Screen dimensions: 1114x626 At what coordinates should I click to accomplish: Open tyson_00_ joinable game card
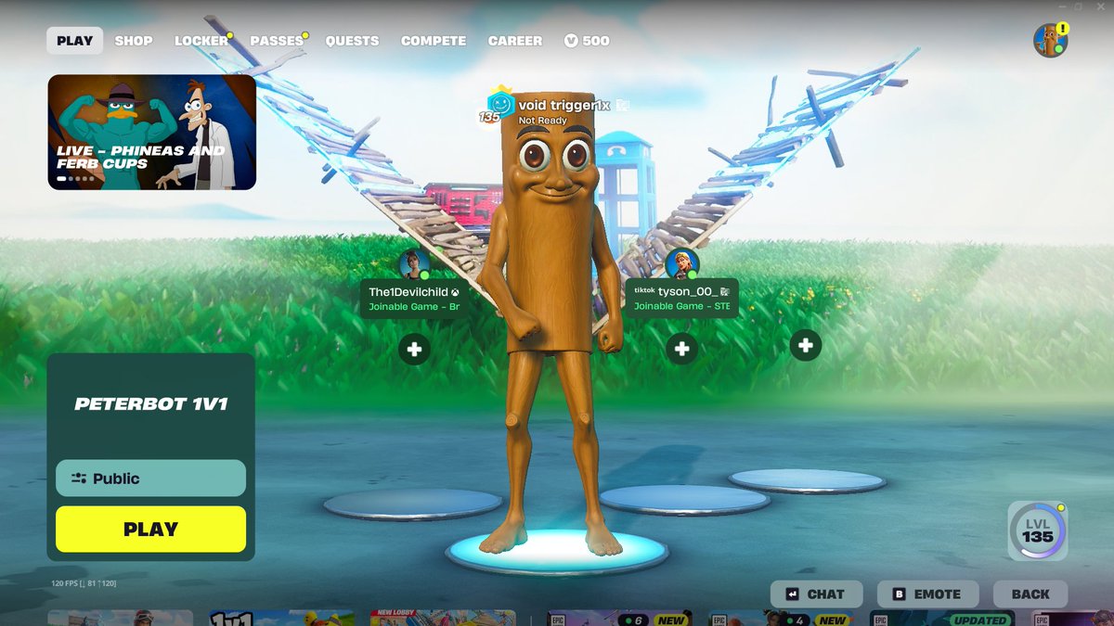click(681, 298)
